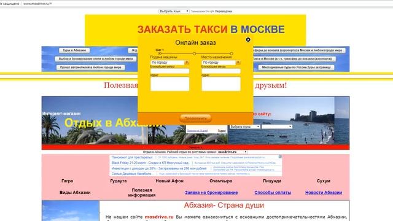The height and width of the screenshot is (221, 393).
Task: Close the Онлайн заказ popup
Action: pyautogui.click(x=248, y=39)
